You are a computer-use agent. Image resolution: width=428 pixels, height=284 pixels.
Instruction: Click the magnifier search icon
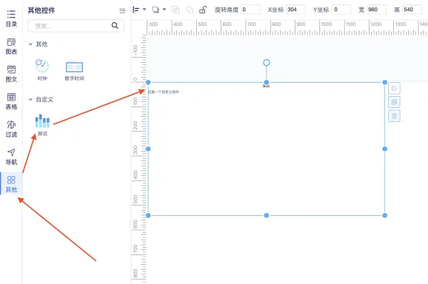tap(115, 26)
